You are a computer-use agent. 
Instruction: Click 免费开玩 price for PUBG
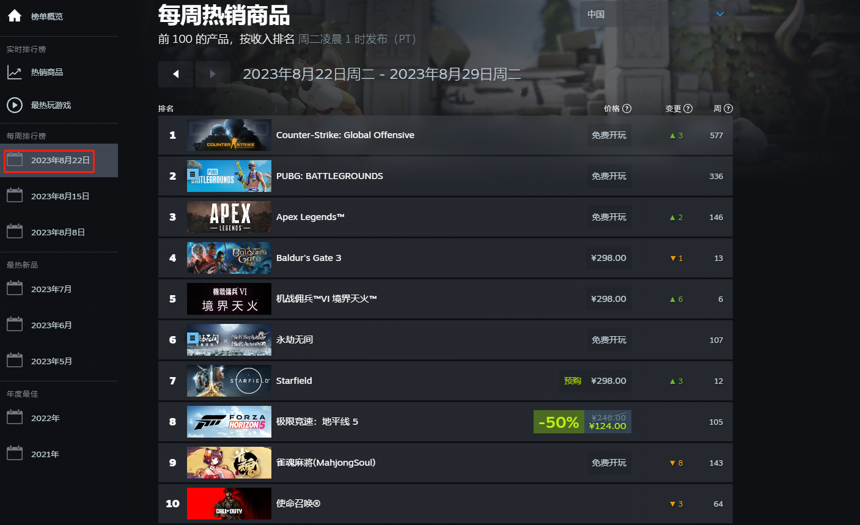pos(609,176)
